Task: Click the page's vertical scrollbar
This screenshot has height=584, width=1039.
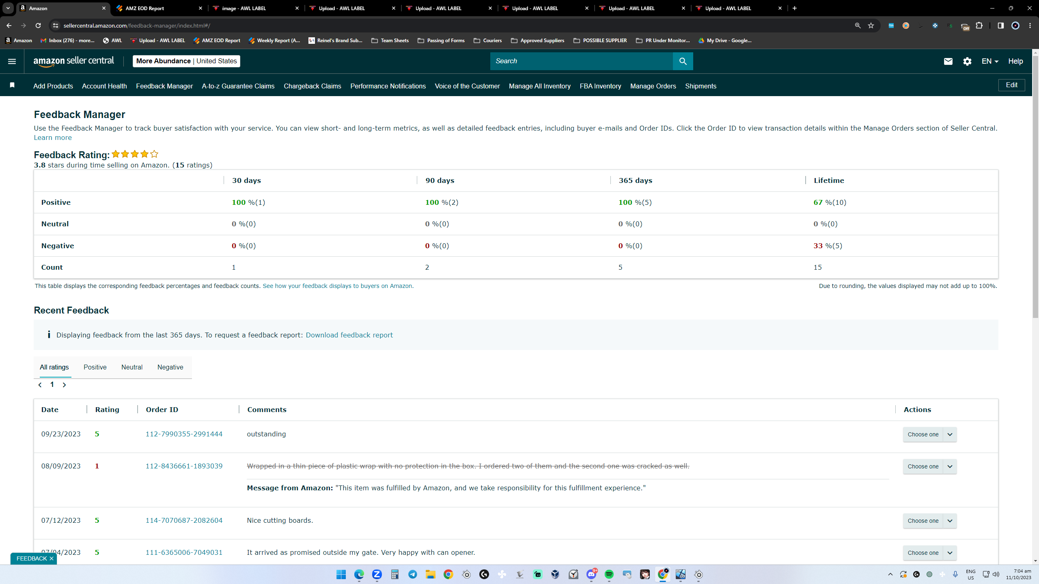Action: 1035,187
